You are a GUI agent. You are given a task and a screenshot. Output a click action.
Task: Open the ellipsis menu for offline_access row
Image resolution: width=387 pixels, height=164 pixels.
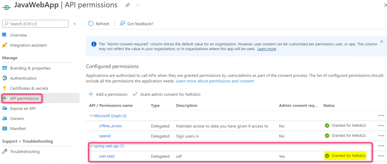point(381,126)
